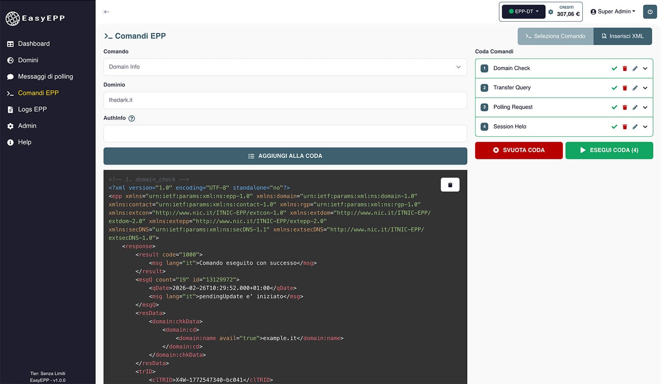Open the Comando dropdown showing Domain Info

pyautogui.click(x=285, y=67)
